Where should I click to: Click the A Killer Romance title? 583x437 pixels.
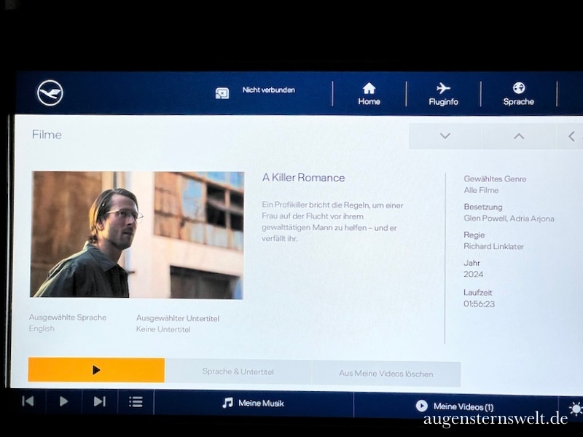[303, 178]
